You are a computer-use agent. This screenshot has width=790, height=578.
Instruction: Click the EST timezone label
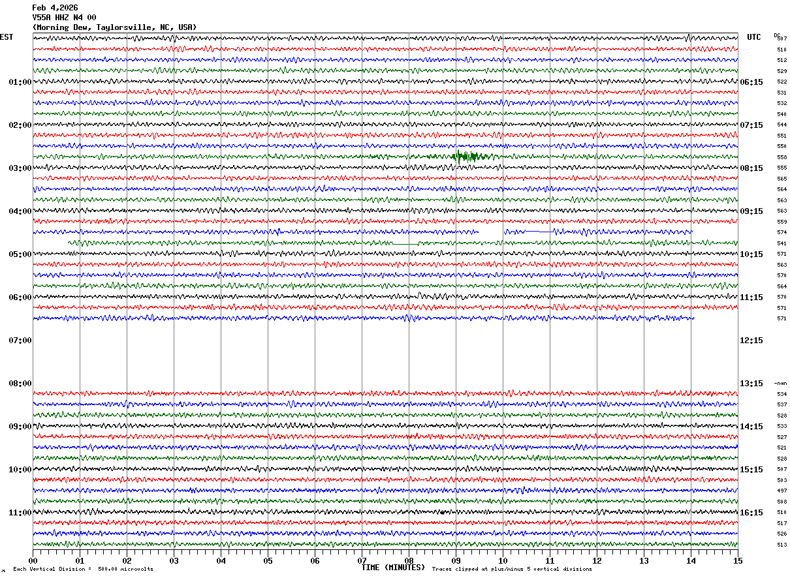click(x=7, y=37)
